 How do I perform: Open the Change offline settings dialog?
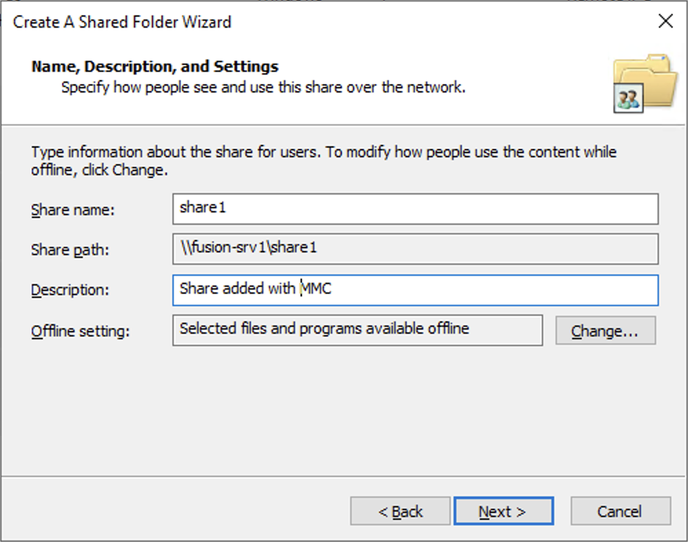(x=605, y=331)
